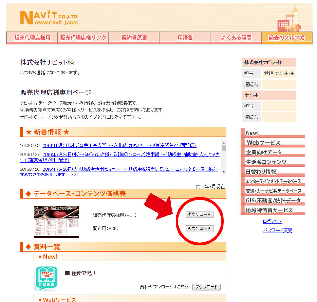
Task: Click the 株式会社ナビット様 page heading
Action: click(47, 62)
